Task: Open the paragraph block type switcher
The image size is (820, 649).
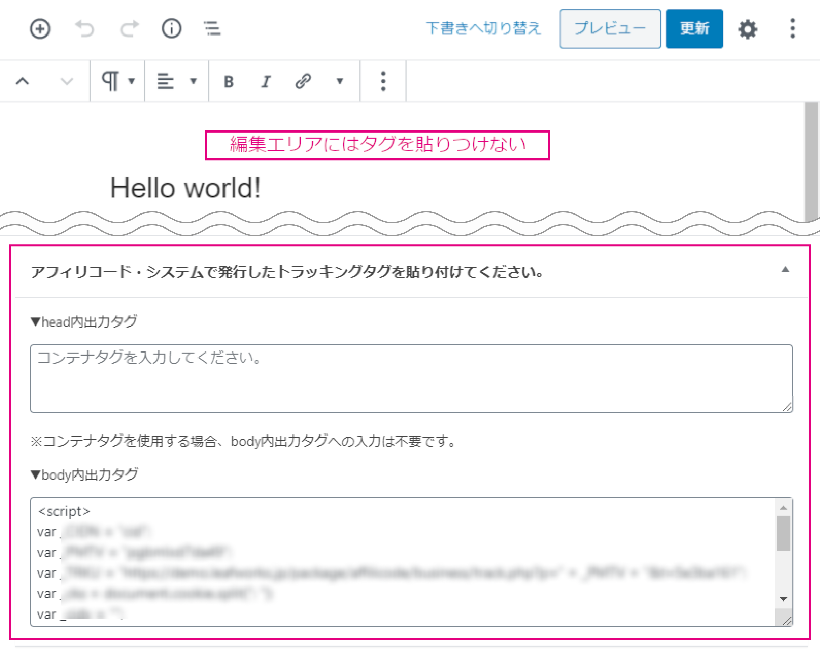Action: [118, 81]
